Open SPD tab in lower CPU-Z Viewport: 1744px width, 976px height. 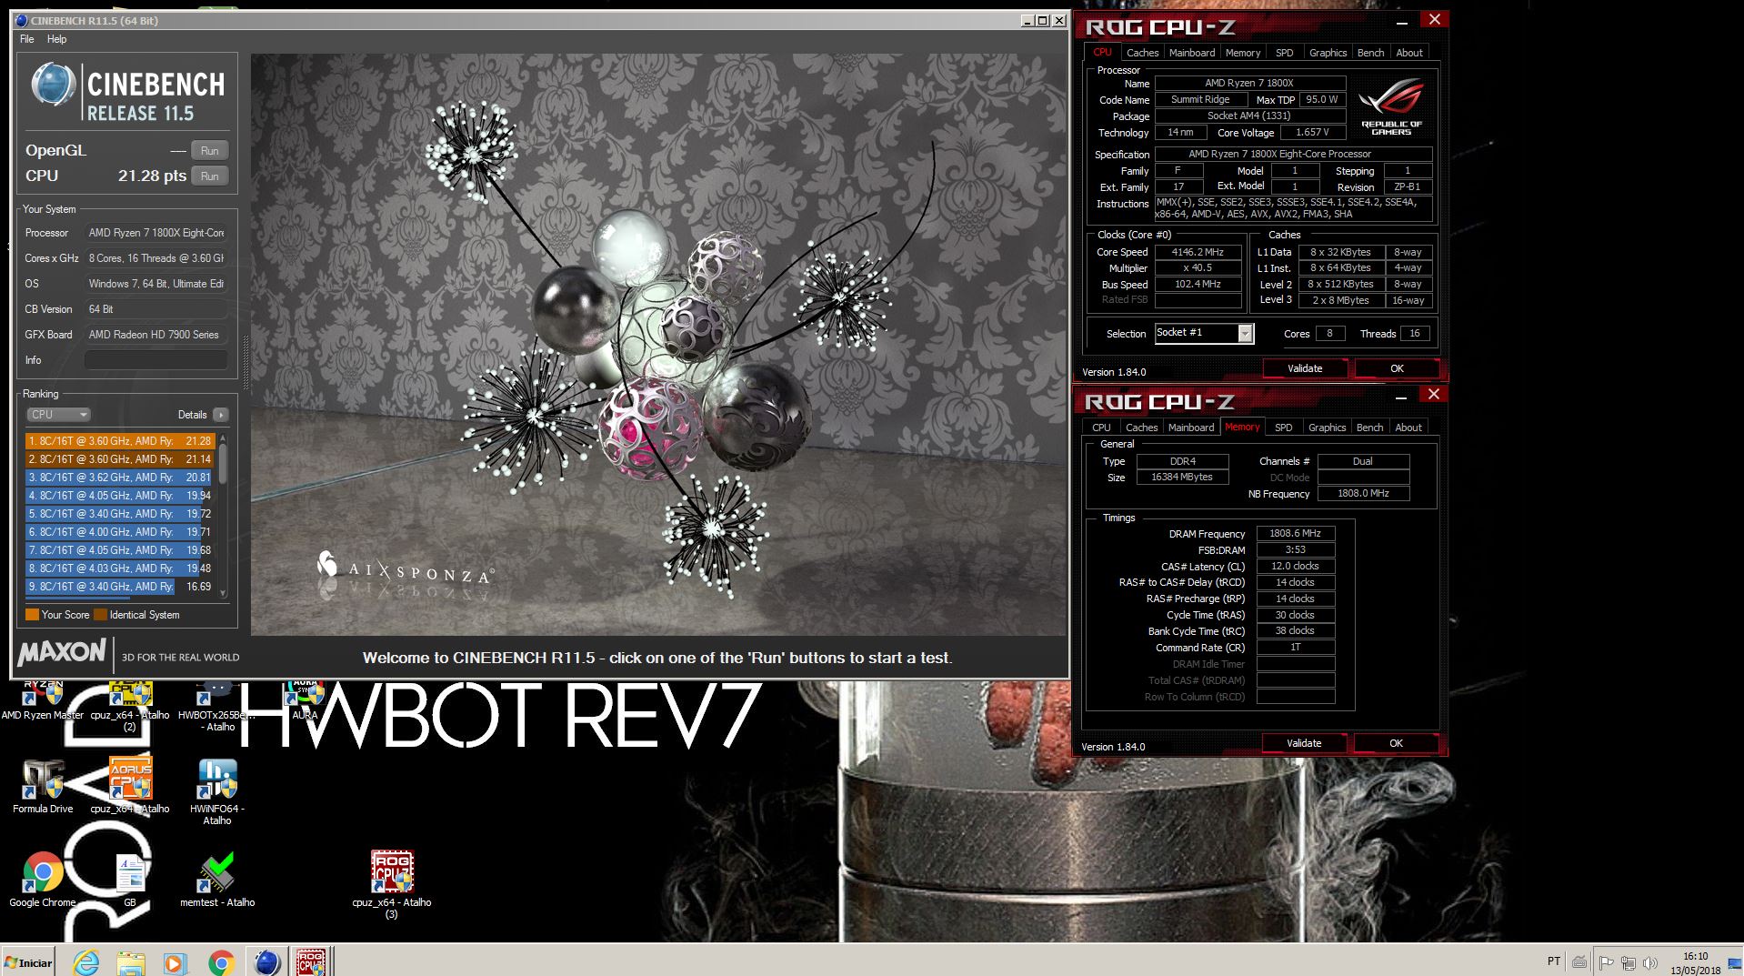pyautogui.click(x=1283, y=428)
